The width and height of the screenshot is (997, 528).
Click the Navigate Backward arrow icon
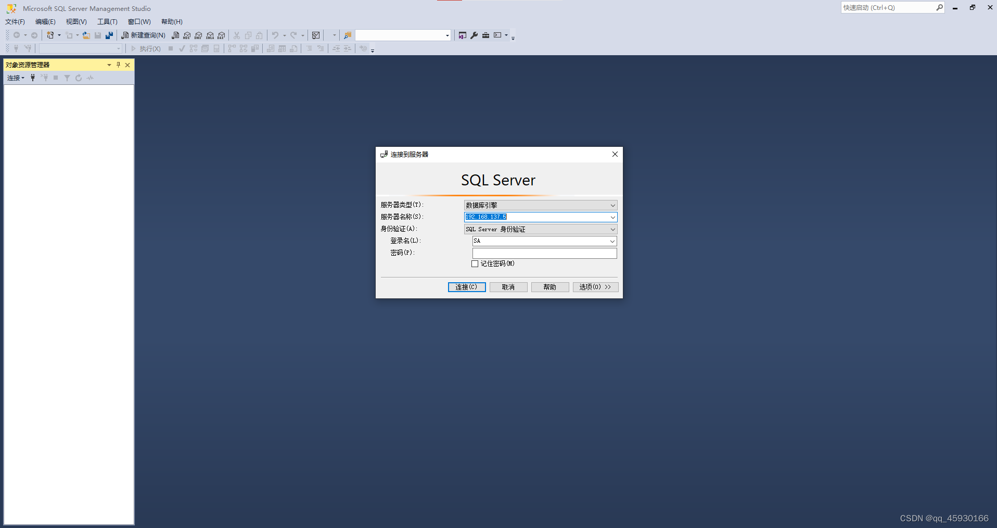17,35
